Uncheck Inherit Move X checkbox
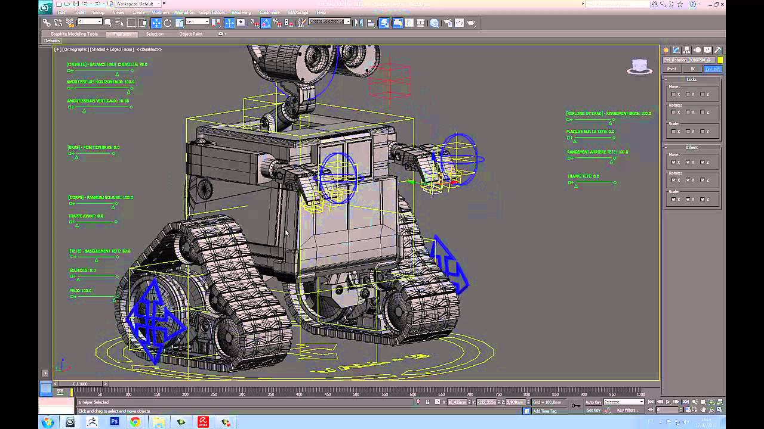 tap(674, 162)
